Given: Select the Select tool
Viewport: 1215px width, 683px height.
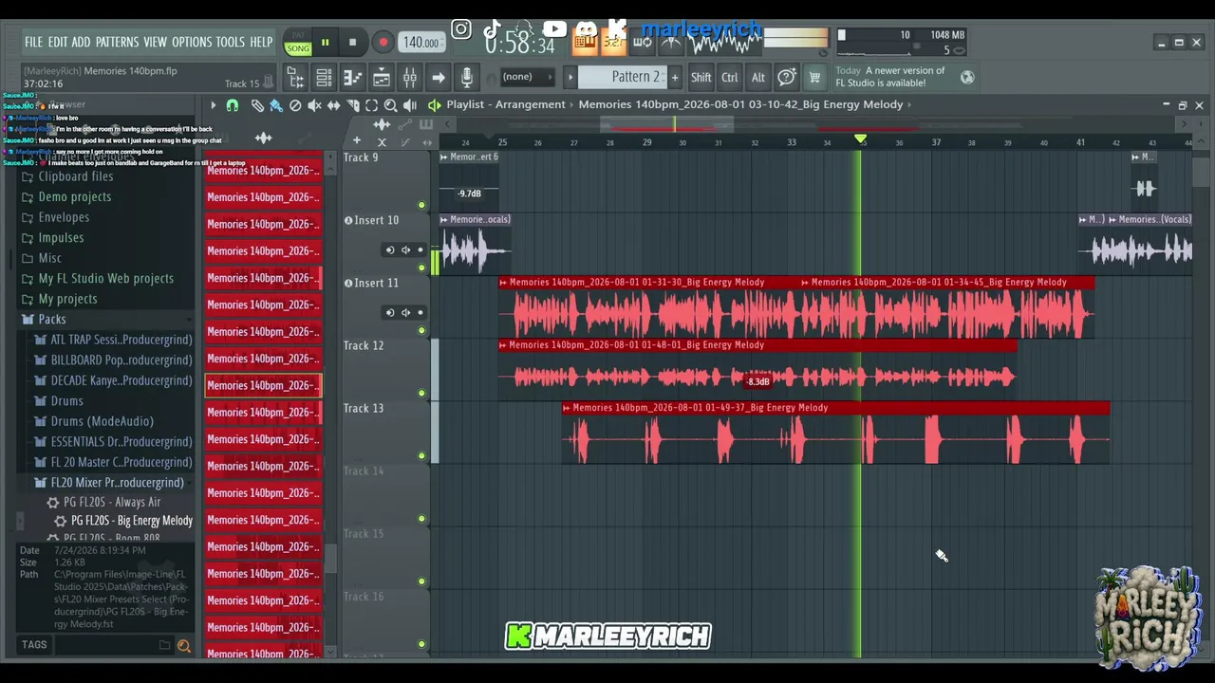Looking at the screenshot, I should [x=371, y=105].
